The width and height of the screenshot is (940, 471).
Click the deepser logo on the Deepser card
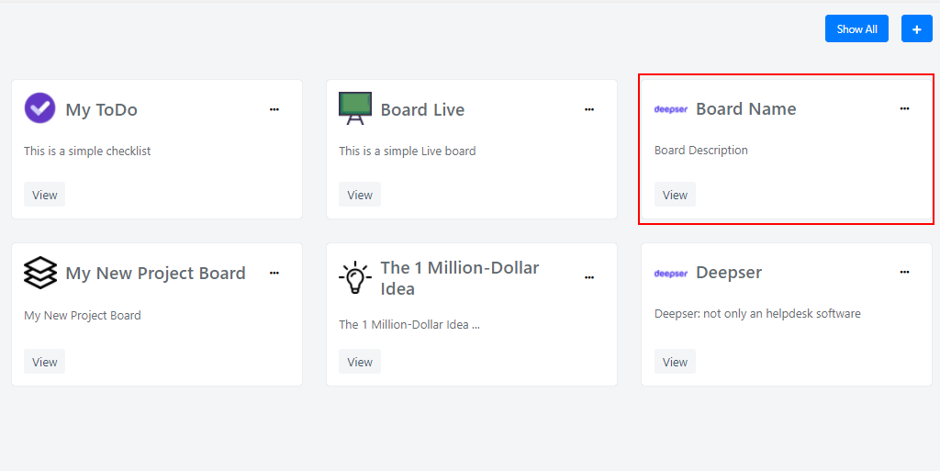click(671, 274)
